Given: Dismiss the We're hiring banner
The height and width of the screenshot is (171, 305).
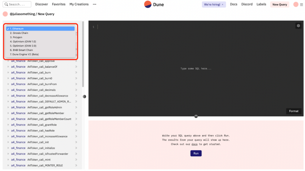Looking at the screenshot, I should click(x=222, y=4).
